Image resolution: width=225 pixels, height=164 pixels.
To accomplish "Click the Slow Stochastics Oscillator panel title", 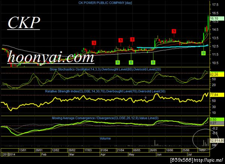I will point(105,69).
